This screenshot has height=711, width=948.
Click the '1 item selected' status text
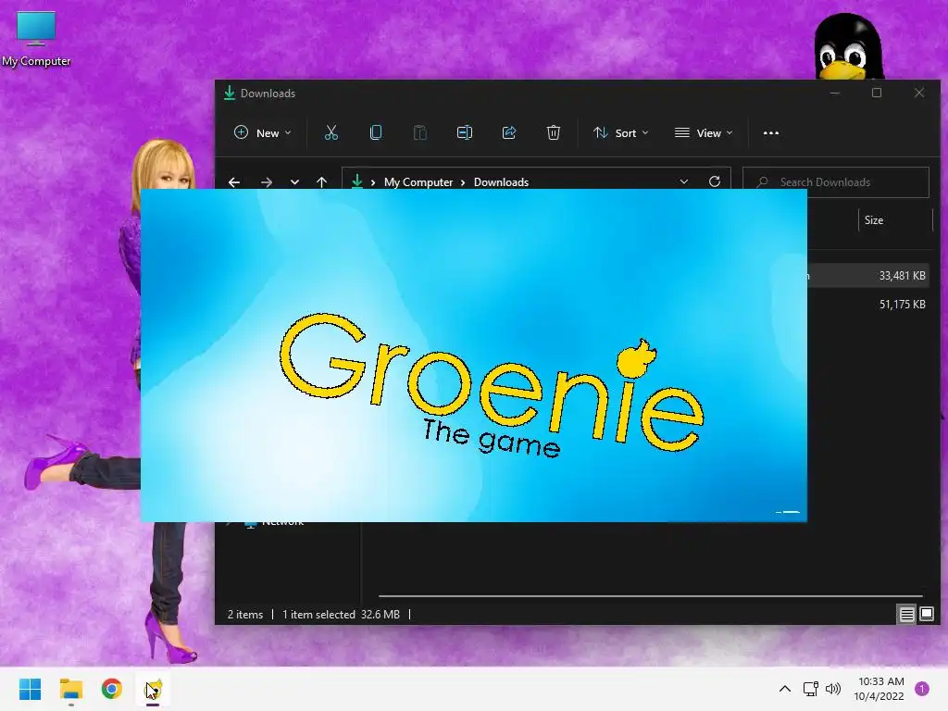(318, 615)
